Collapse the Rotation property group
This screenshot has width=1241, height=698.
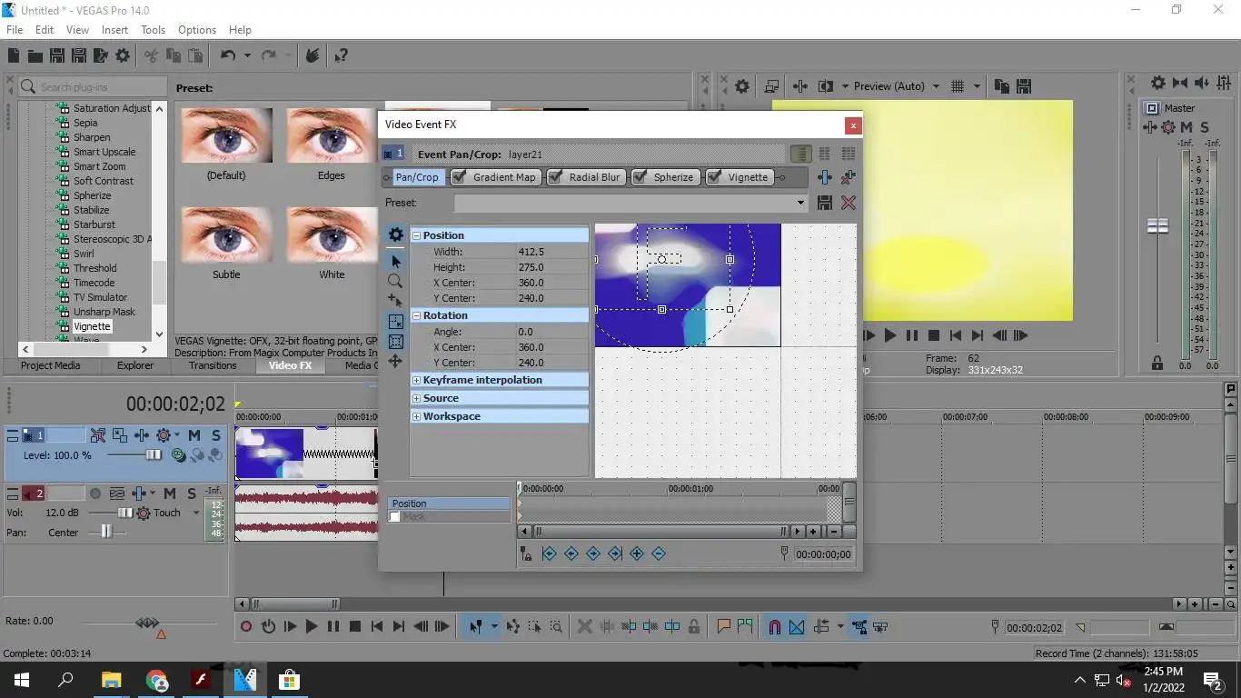417,315
